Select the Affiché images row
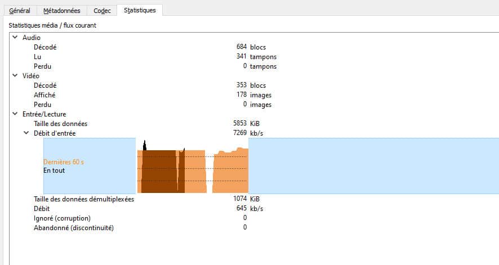This screenshot has width=499, height=265. point(44,95)
